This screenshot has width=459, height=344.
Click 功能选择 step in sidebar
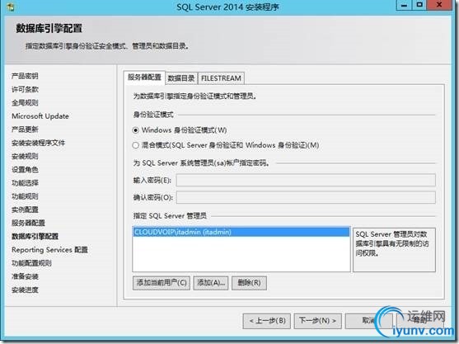click(x=25, y=183)
